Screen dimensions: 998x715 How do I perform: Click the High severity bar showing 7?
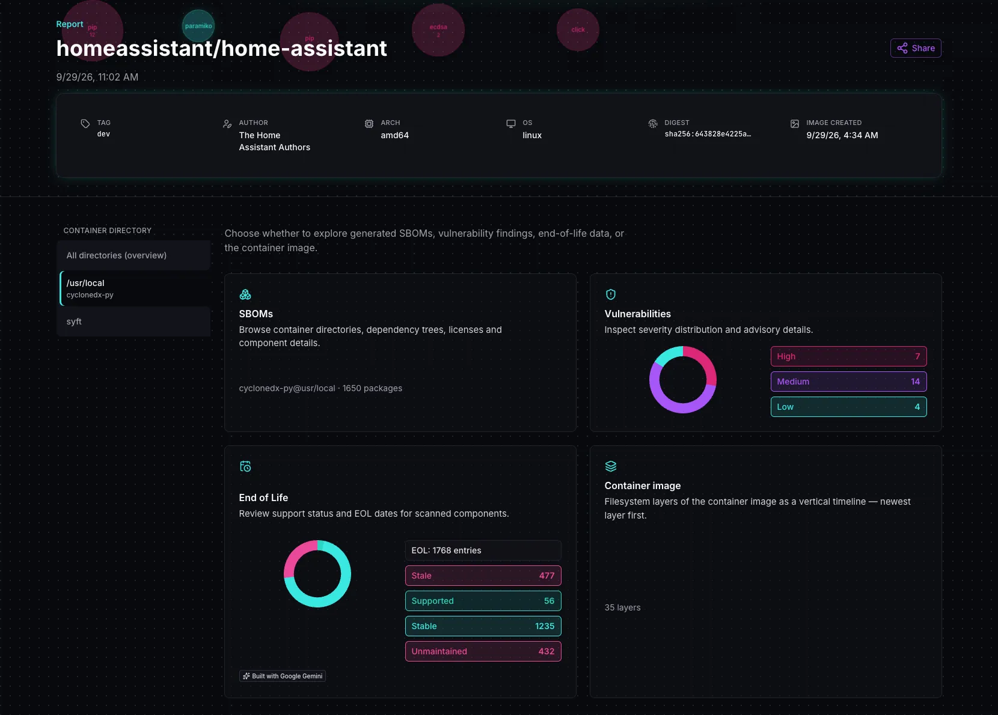tap(849, 356)
